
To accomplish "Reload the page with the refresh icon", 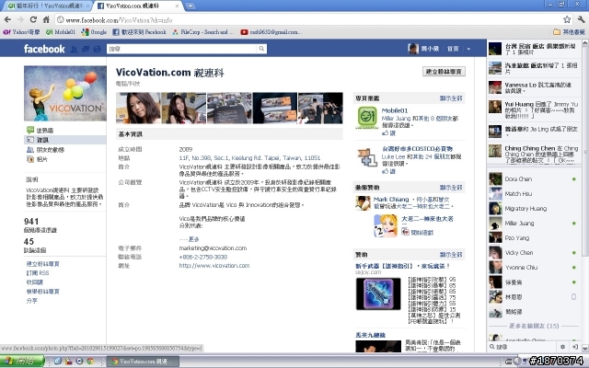I will click(33, 19).
